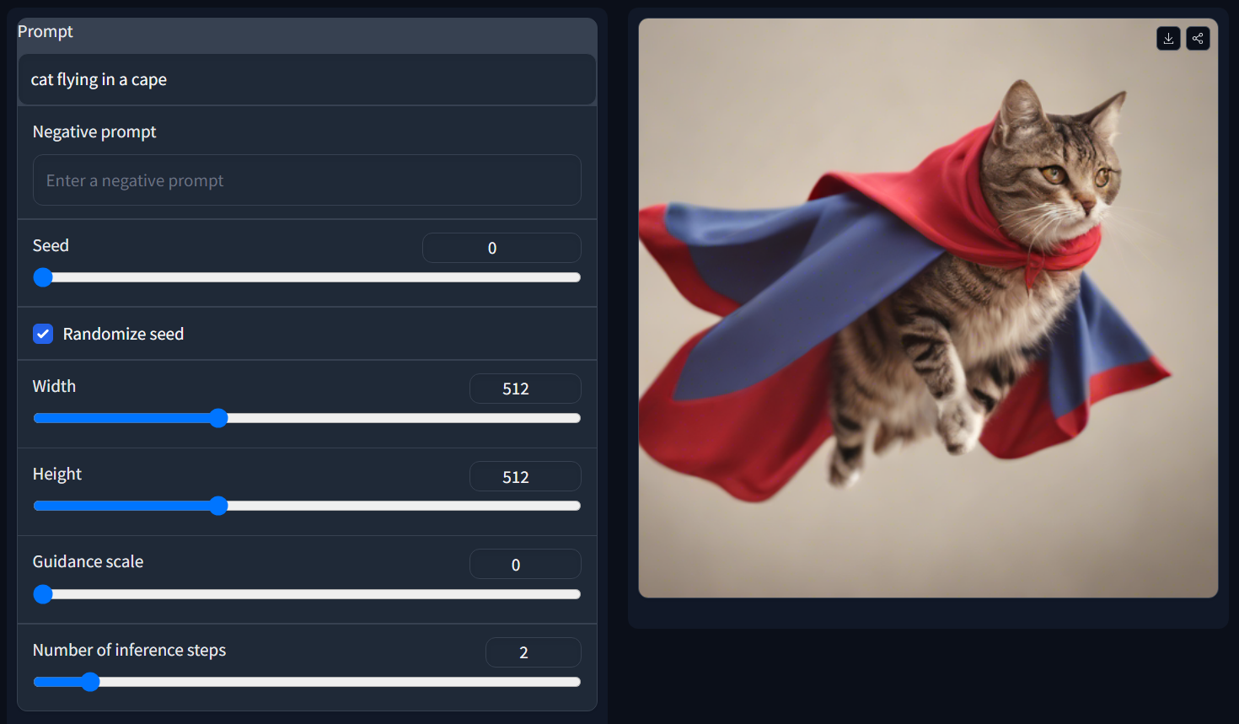Screen dimensions: 1239x724
Task: Share the generated image
Action: click(1198, 39)
